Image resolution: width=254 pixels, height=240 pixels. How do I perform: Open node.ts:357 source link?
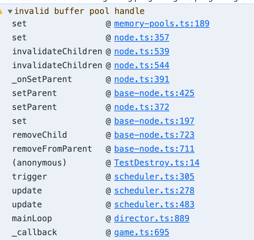click(x=141, y=38)
